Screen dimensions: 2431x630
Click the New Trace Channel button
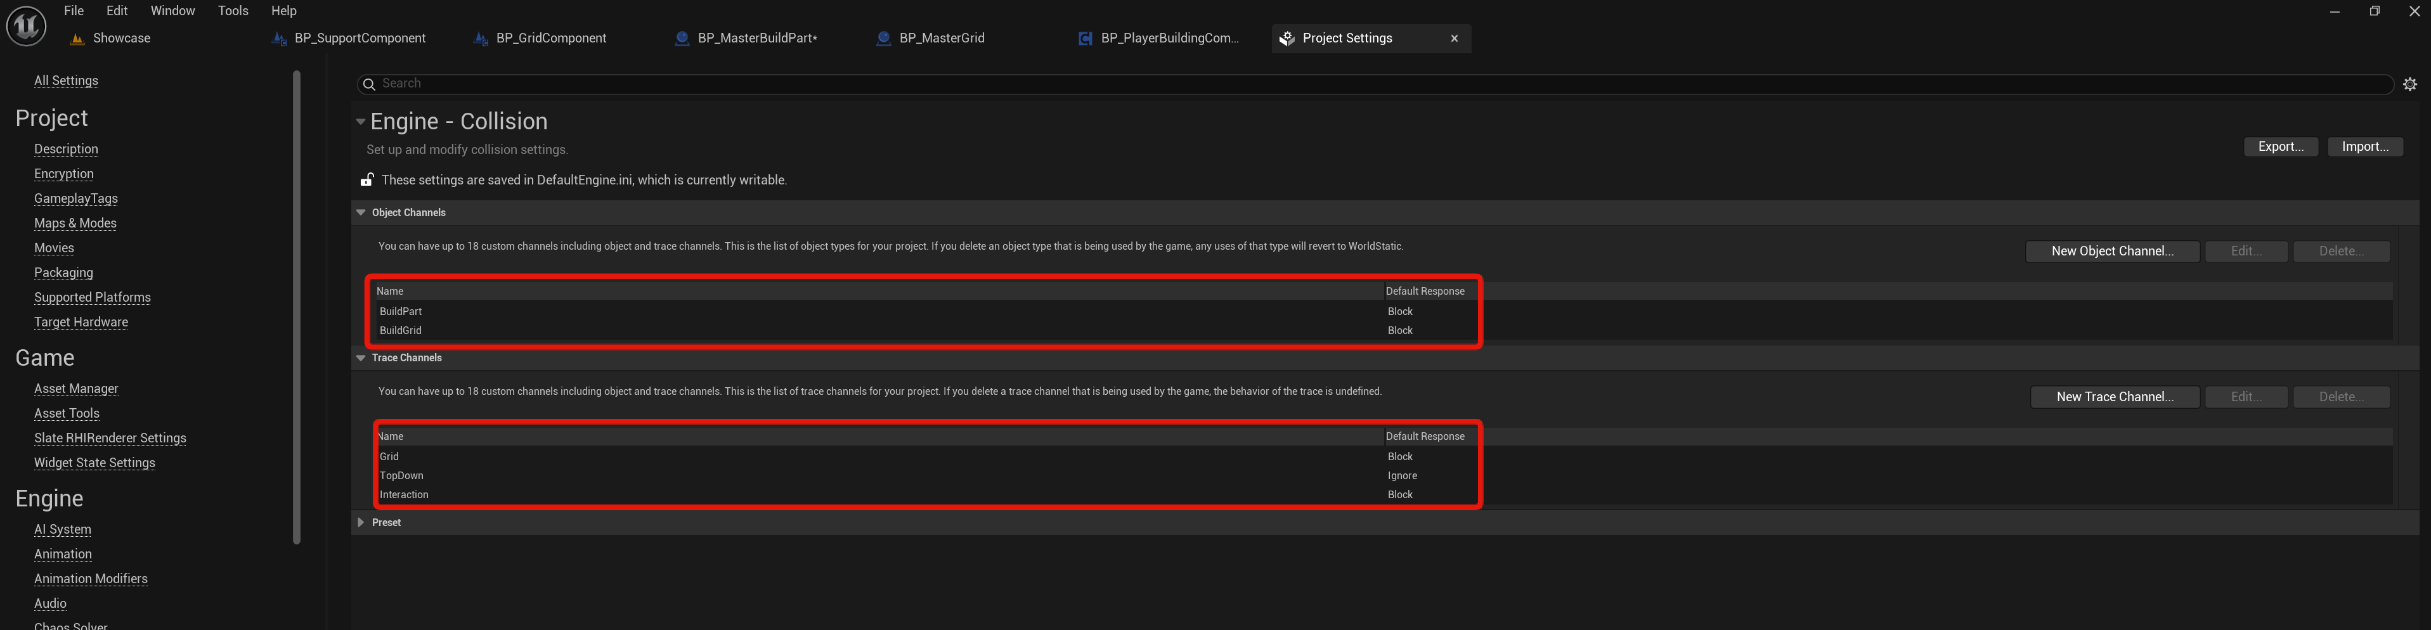[2114, 397]
